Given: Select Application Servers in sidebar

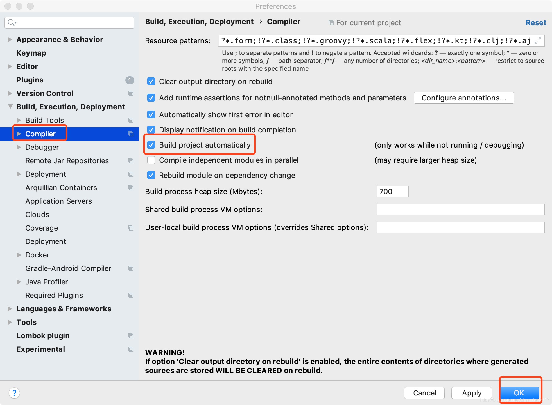Looking at the screenshot, I should pyautogui.click(x=58, y=201).
